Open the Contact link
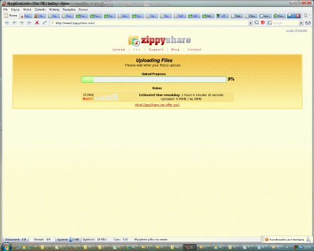The height and width of the screenshot is (251, 314). (195, 50)
